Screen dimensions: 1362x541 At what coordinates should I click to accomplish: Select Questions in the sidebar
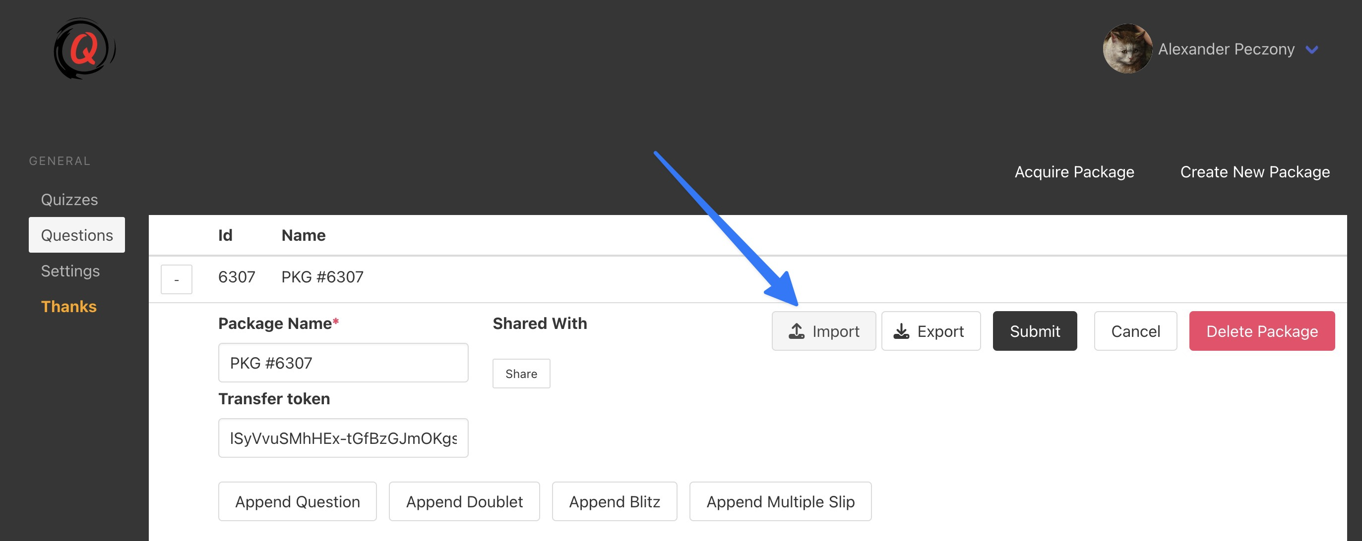point(77,235)
